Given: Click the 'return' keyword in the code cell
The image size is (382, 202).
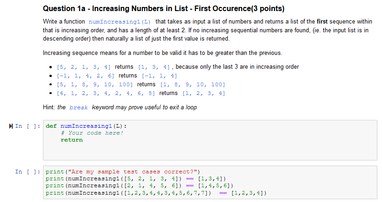Looking at the screenshot, I should point(72,140).
